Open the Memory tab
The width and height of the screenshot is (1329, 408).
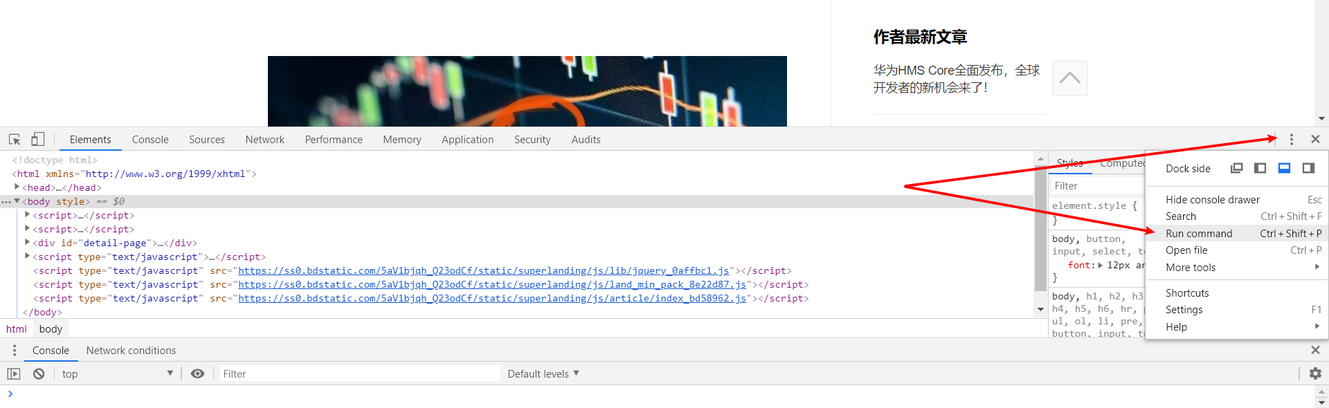click(x=402, y=140)
